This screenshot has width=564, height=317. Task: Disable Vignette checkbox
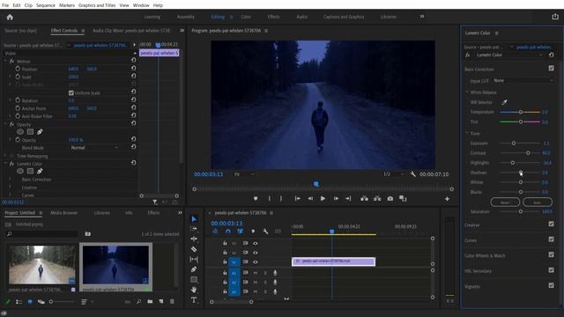coord(551,285)
